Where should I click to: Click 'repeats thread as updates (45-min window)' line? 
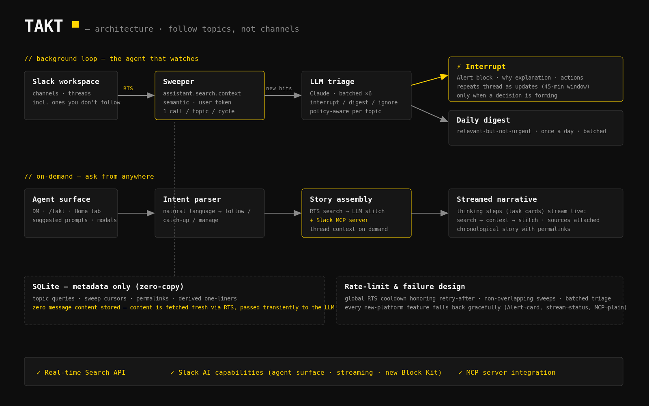pos(523,86)
